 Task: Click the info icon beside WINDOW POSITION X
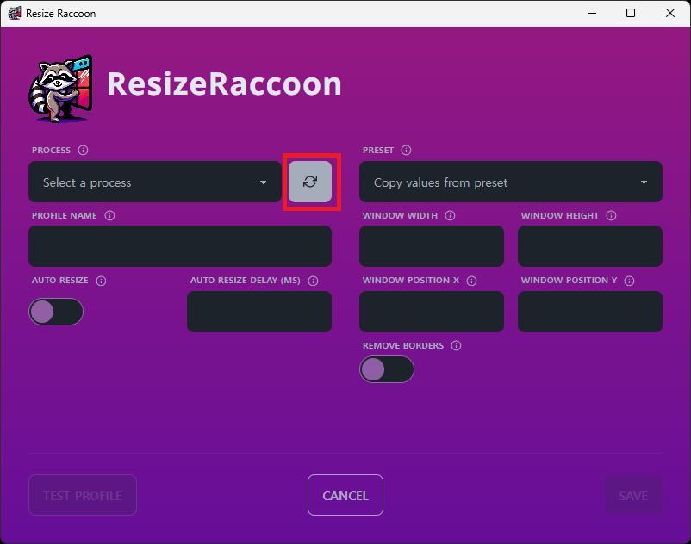[x=471, y=281]
